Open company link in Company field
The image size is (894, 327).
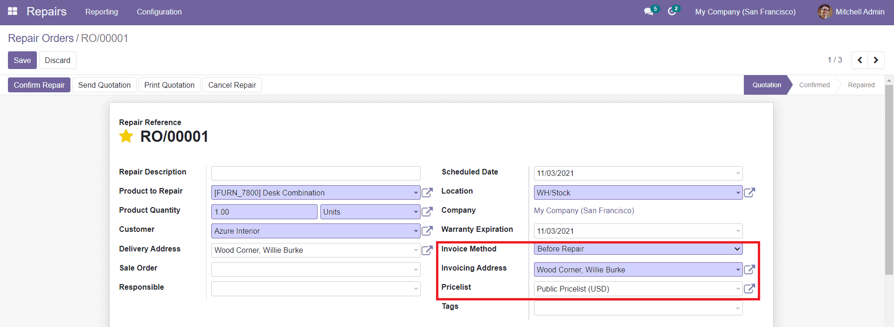pyautogui.click(x=584, y=210)
